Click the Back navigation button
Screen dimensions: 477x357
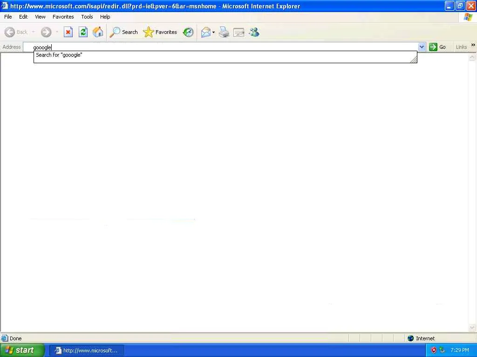click(x=16, y=32)
